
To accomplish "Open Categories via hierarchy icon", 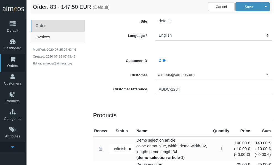I will coord(12,112).
